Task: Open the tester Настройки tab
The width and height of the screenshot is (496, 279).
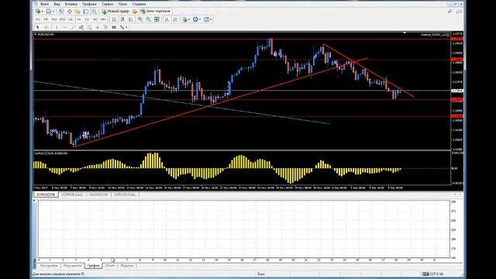Action: pyautogui.click(x=49, y=266)
